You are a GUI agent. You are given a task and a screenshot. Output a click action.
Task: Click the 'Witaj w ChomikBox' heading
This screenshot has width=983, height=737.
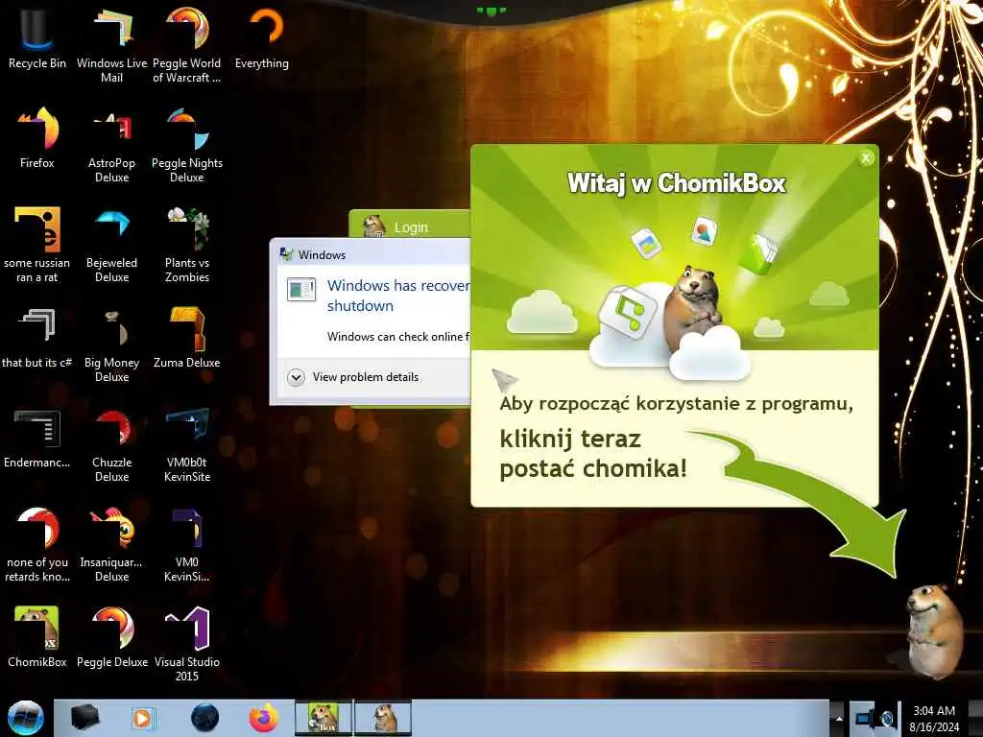pos(677,183)
